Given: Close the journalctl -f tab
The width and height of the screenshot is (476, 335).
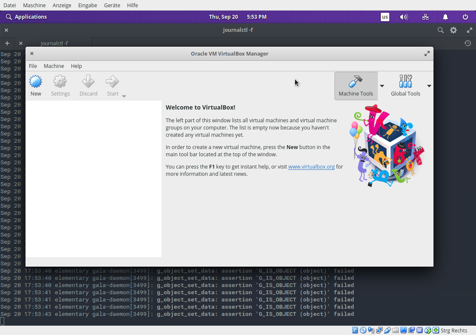Looking at the screenshot, I should [21, 43].
